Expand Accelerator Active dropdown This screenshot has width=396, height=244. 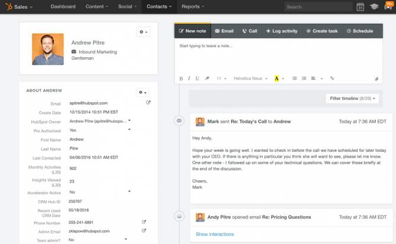129,191
